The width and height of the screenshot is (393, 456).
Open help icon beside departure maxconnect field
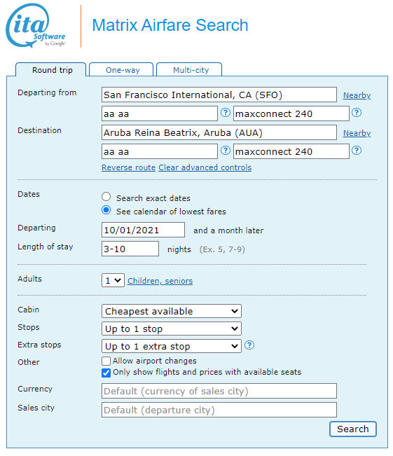[357, 113]
